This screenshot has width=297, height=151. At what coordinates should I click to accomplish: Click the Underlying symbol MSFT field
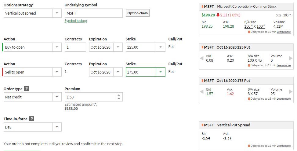[94, 13]
